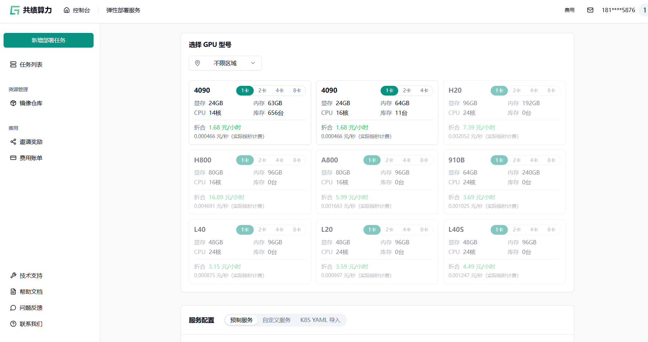The height and width of the screenshot is (342, 648).
Task: Click the 任务列表 list icon
Action: [13, 64]
